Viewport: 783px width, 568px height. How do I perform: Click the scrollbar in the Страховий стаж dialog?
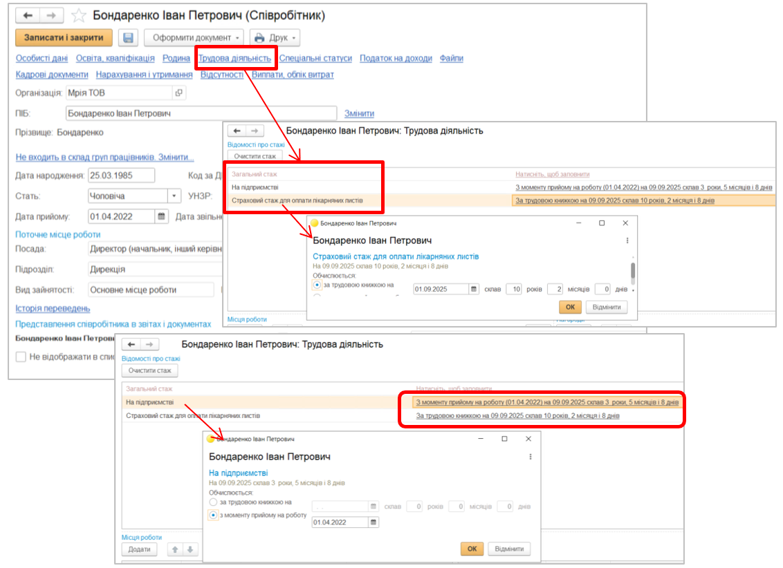pos(633,269)
